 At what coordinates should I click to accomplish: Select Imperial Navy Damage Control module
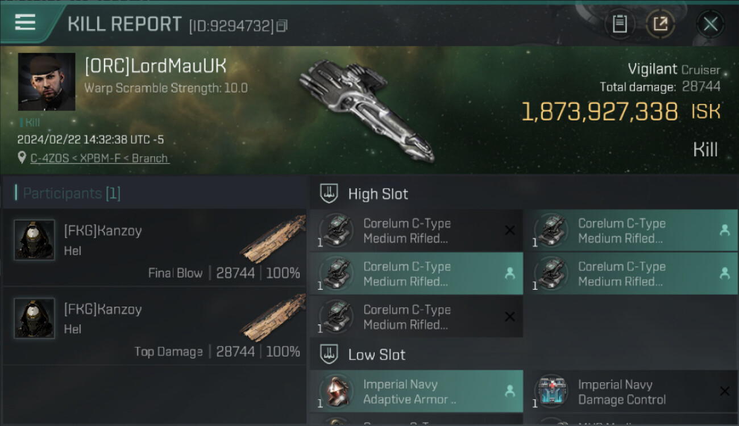[x=631, y=392]
